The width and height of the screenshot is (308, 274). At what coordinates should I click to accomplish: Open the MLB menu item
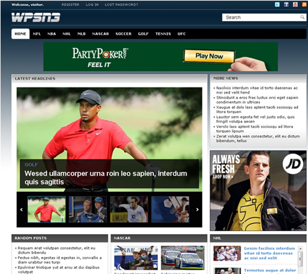click(82, 34)
